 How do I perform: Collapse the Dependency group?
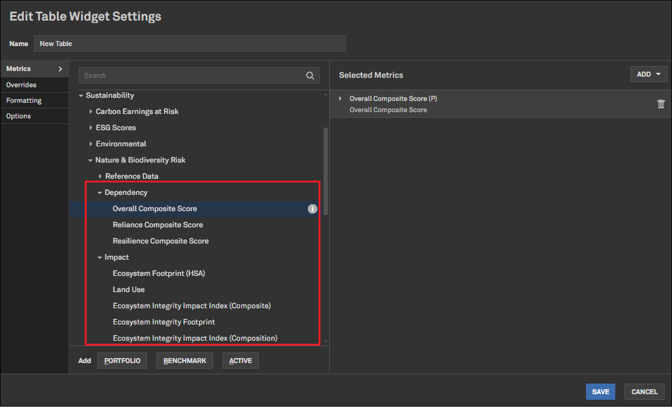point(100,193)
